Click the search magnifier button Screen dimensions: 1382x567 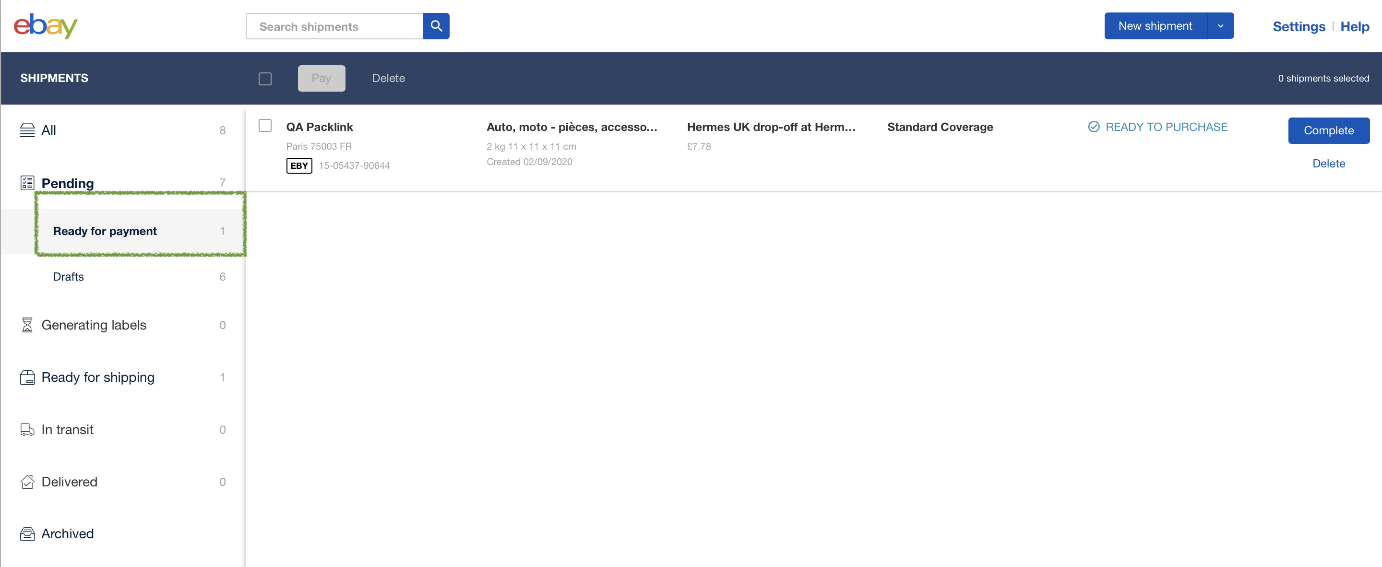[436, 26]
